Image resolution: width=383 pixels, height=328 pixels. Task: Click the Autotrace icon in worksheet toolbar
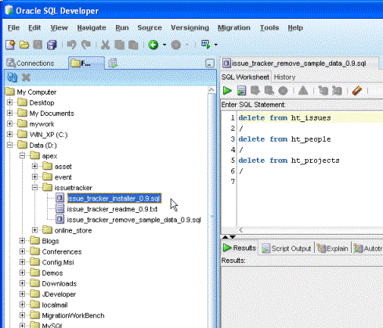tap(323, 91)
